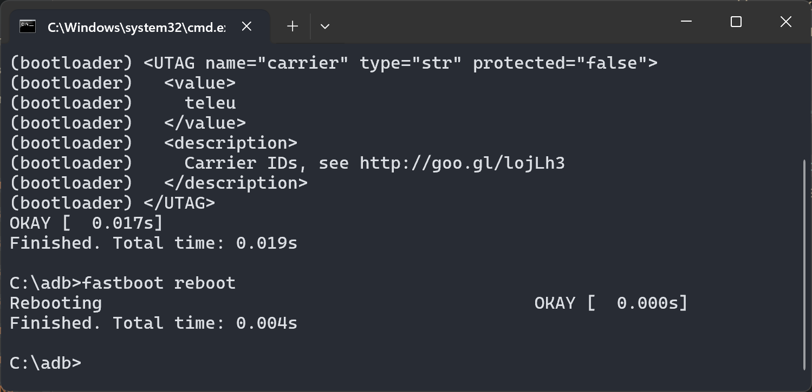Screen dimensions: 812x392
Task: Click "Finished. Total time: 0.019s" line
Action: (153, 243)
